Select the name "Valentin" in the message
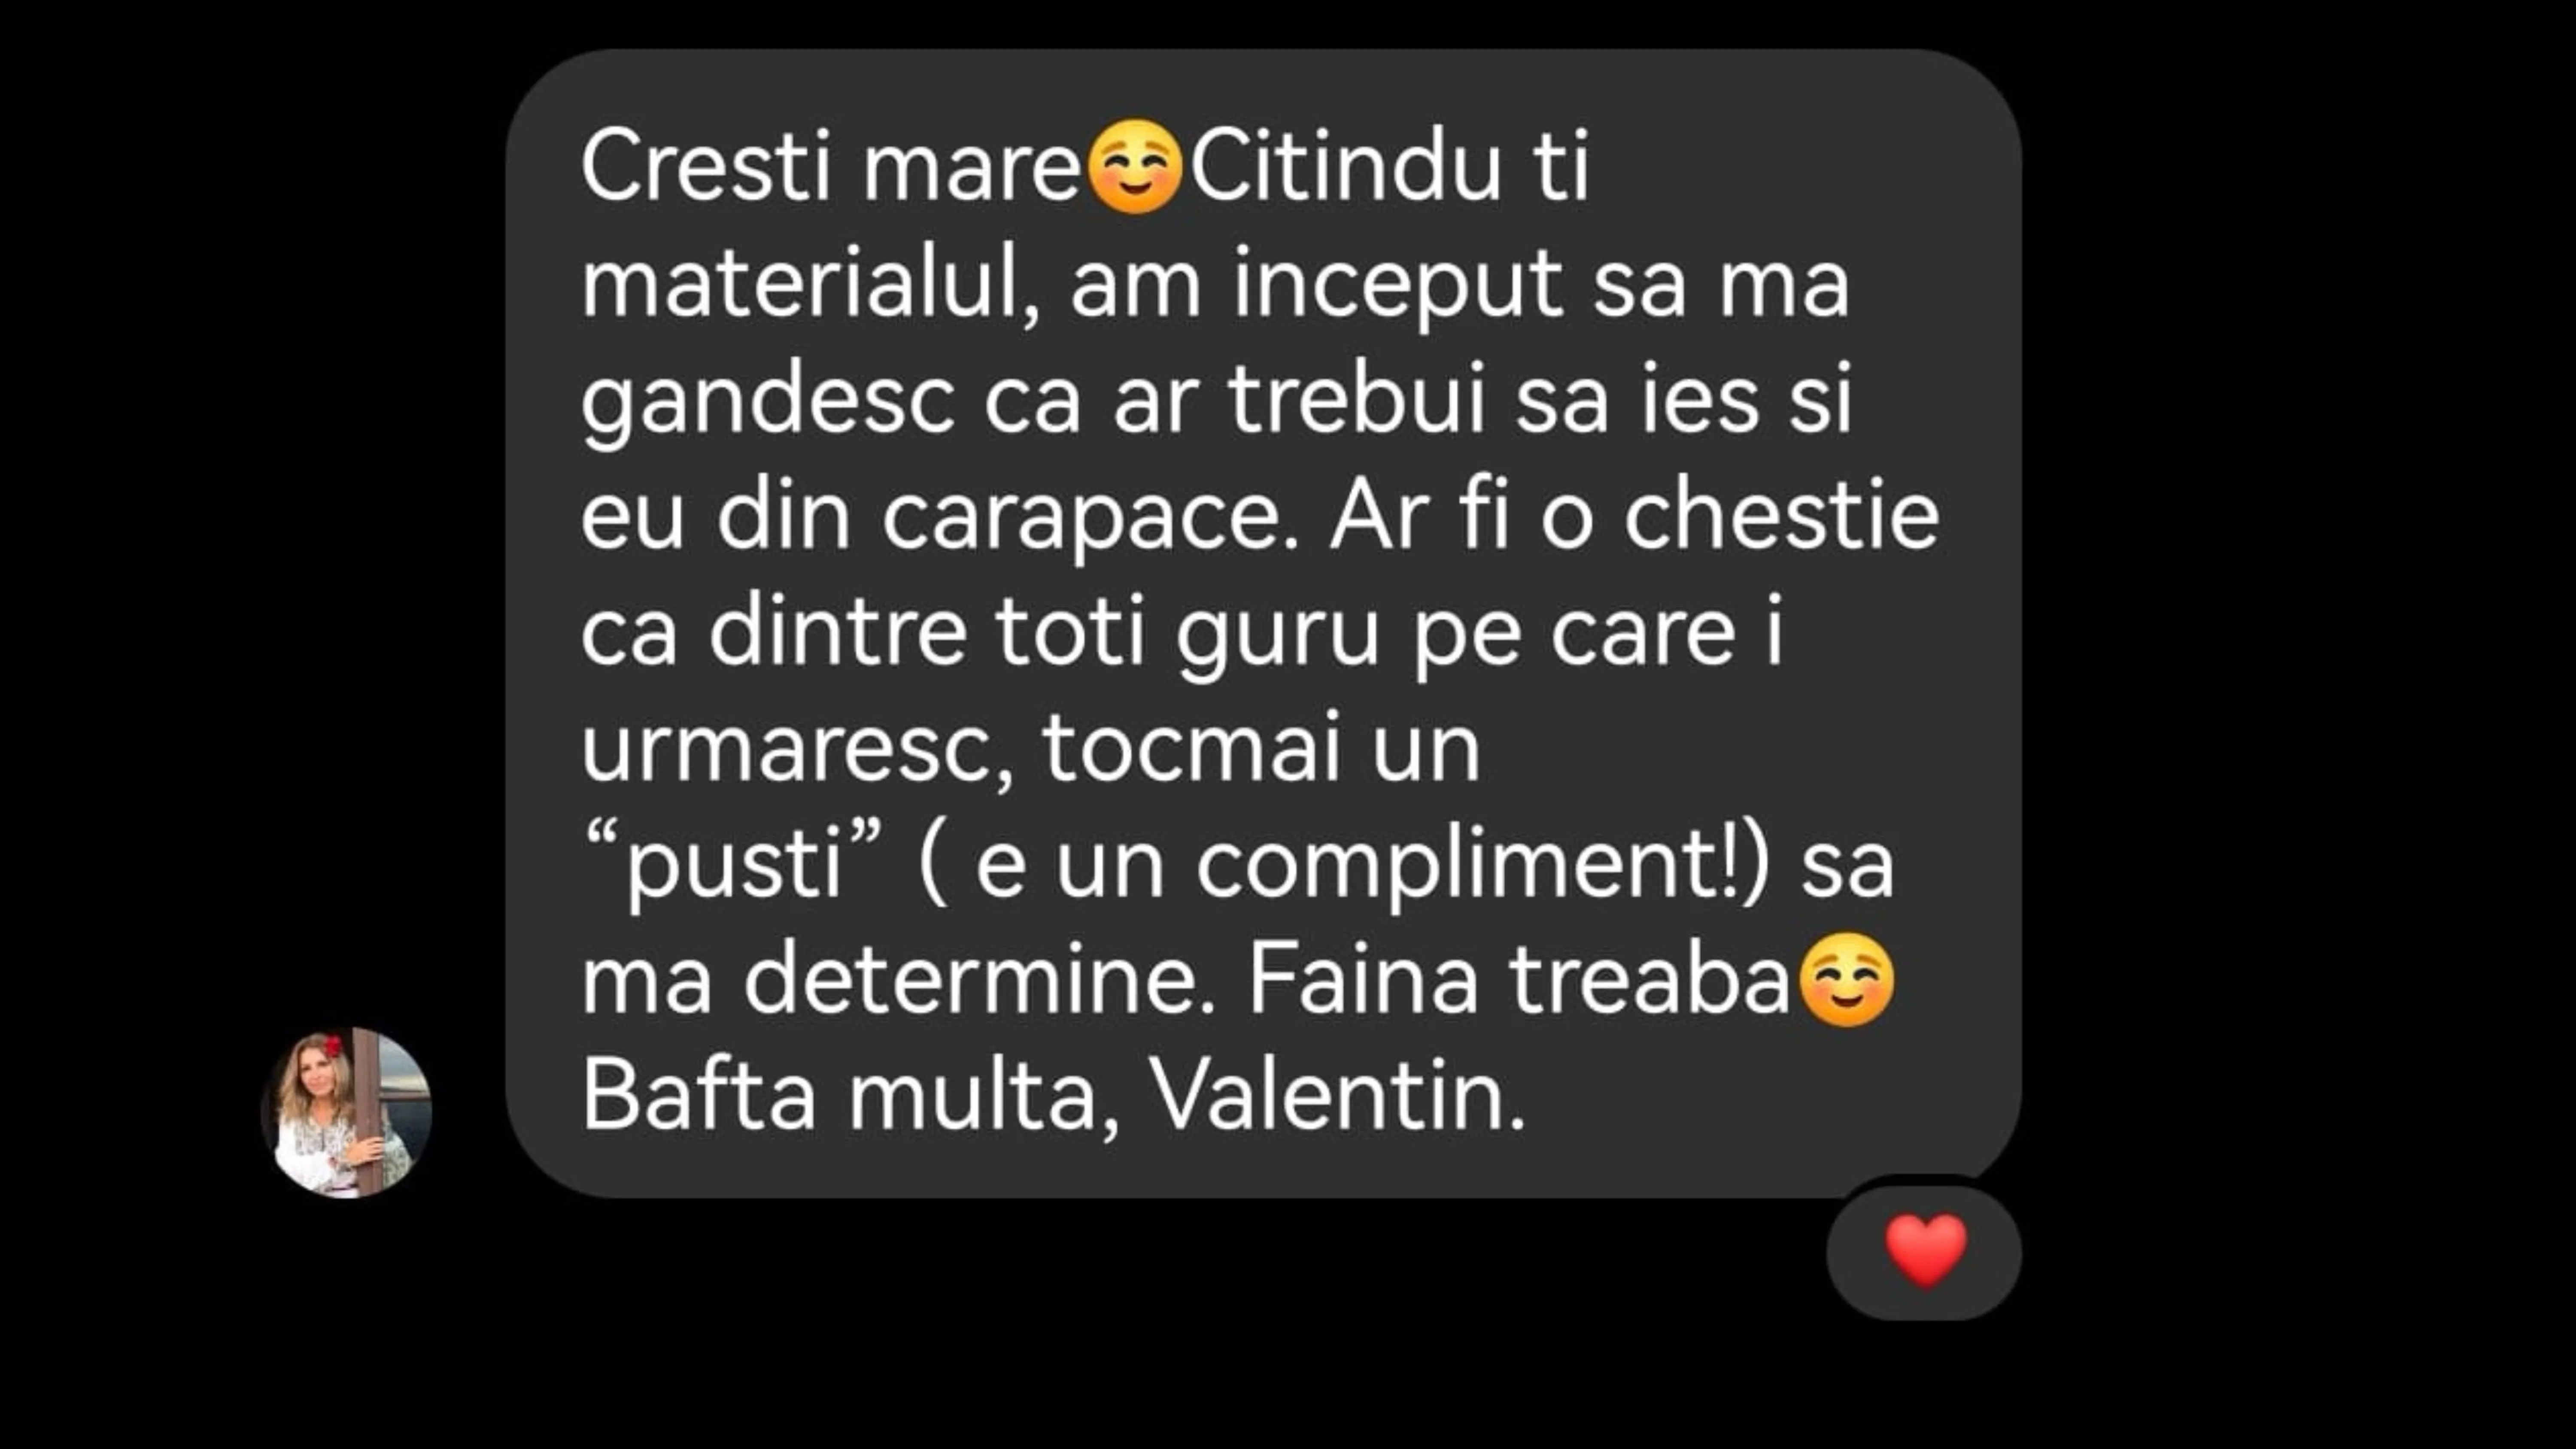 tap(1338, 1096)
